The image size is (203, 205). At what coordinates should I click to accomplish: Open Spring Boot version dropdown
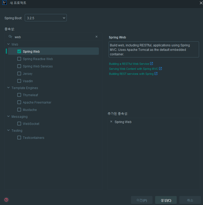(46, 18)
